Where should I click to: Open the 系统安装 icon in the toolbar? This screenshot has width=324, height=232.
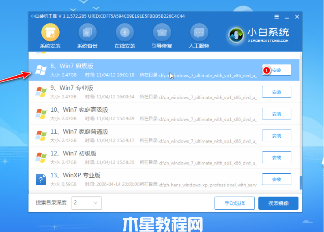[50, 32]
